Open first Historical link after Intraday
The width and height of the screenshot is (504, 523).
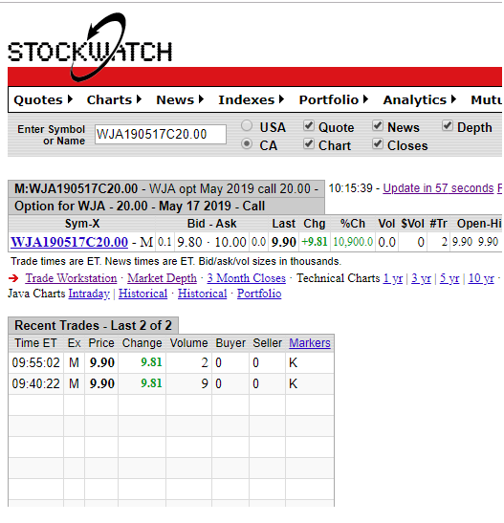(143, 294)
